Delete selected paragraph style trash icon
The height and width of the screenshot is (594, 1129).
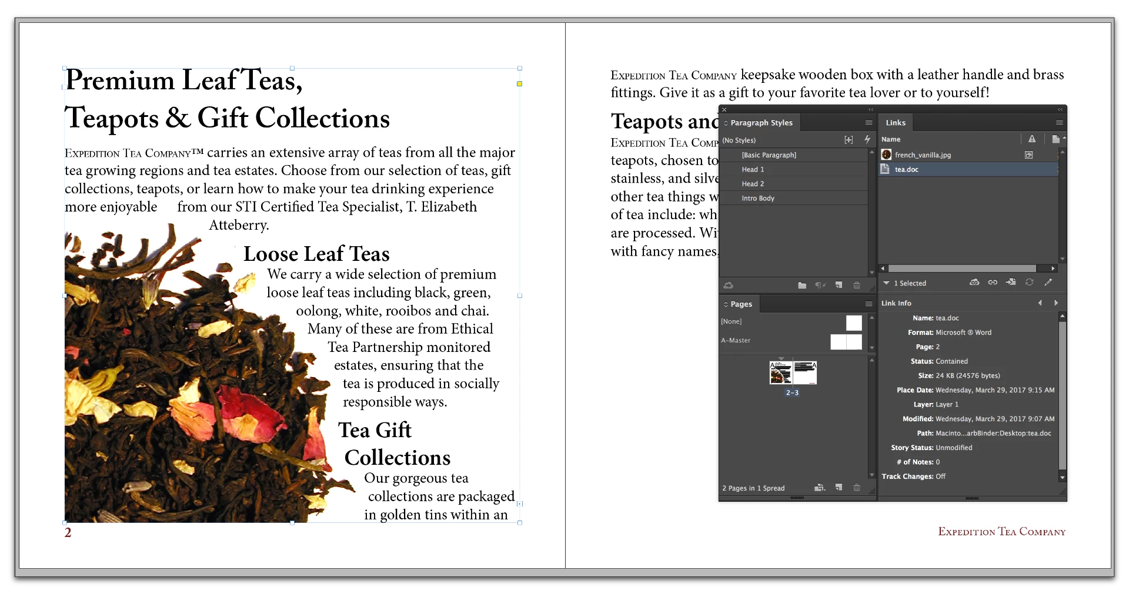pyautogui.click(x=857, y=286)
